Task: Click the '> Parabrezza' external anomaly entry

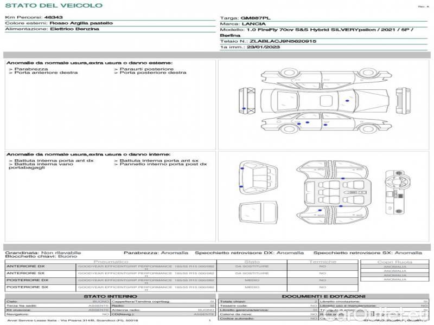Action: coord(28,69)
